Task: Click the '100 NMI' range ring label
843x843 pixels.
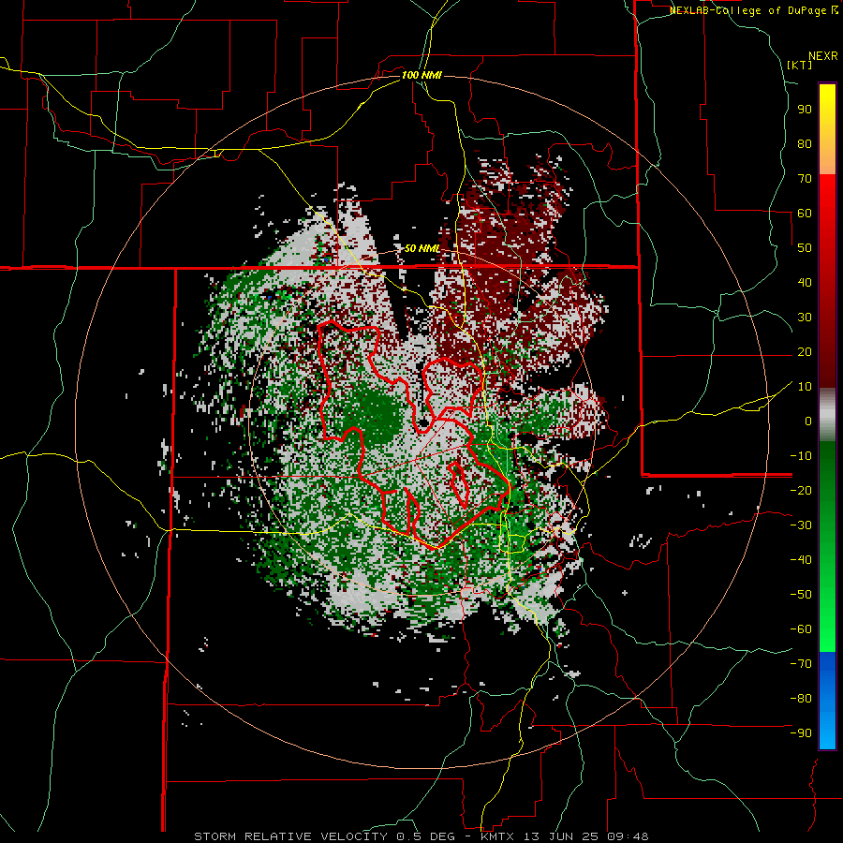Action: pyautogui.click(x=421, y=75)
